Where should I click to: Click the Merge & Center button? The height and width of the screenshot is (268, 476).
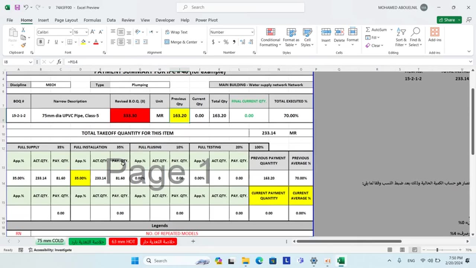[x=181, y=42]
